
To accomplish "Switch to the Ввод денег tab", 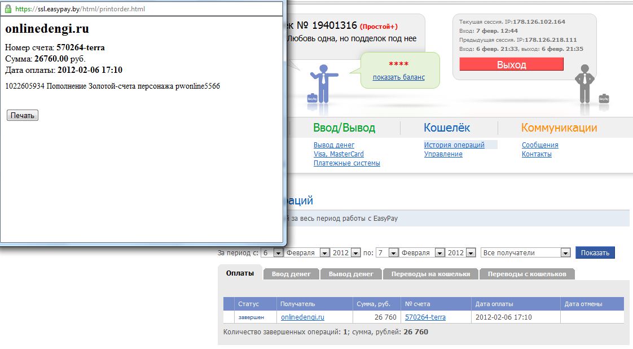I will coord(291,274).
